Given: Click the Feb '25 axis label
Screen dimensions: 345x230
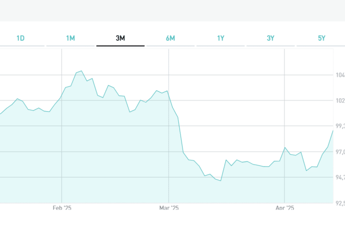Looking at the screenshot, I should click(62, 208).
